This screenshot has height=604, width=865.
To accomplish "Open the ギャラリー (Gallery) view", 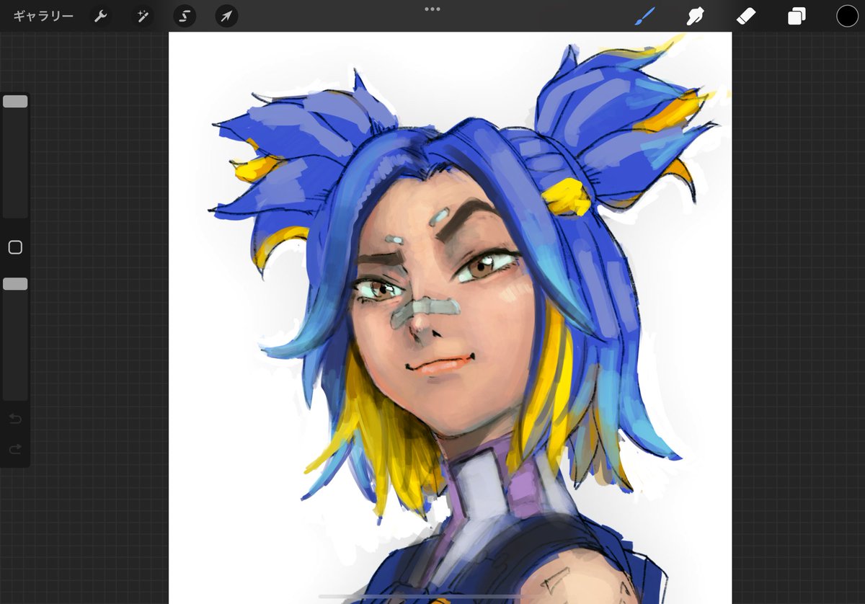I will coord(43,16).
